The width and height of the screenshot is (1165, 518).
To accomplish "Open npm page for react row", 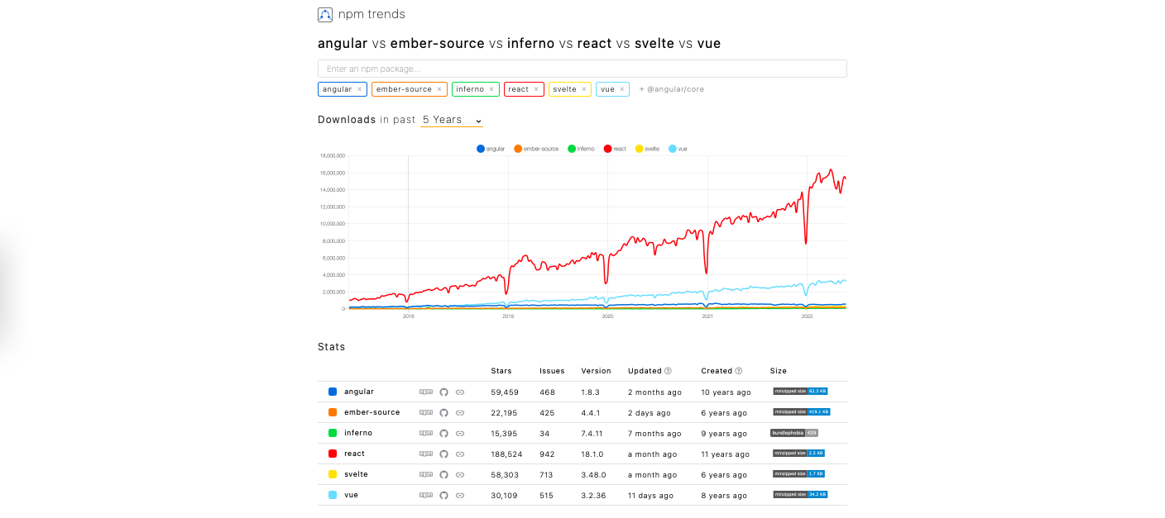I will pyautogui.click(x=426, y=454).
